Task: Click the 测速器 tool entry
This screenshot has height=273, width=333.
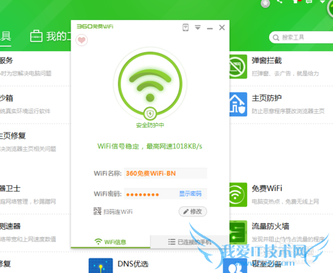Action: click(x=10, y=226)
